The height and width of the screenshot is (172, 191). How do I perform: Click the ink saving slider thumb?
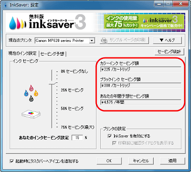tap(53, 82)
